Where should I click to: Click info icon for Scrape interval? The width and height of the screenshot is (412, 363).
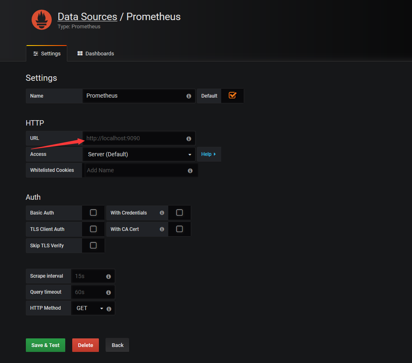tap(108, 276)
